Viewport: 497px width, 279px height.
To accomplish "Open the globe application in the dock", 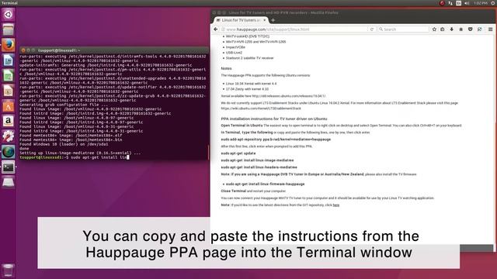I will click(x=9, y=152).
